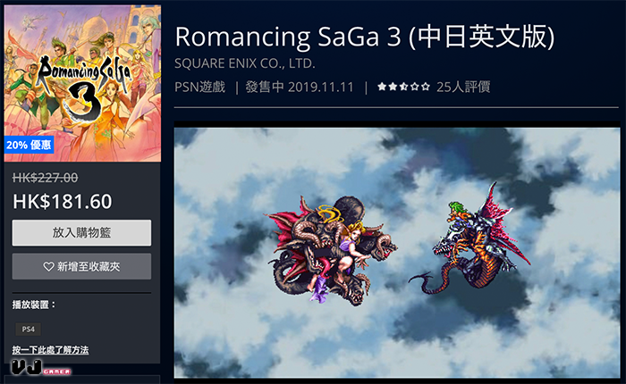This screenshot has height=384, width=626.
Task: Click the Romancing SaGa 3 title heading
Action: coord(365,37)
